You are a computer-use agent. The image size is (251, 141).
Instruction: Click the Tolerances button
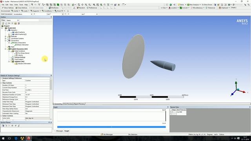(x=210, y=8)
